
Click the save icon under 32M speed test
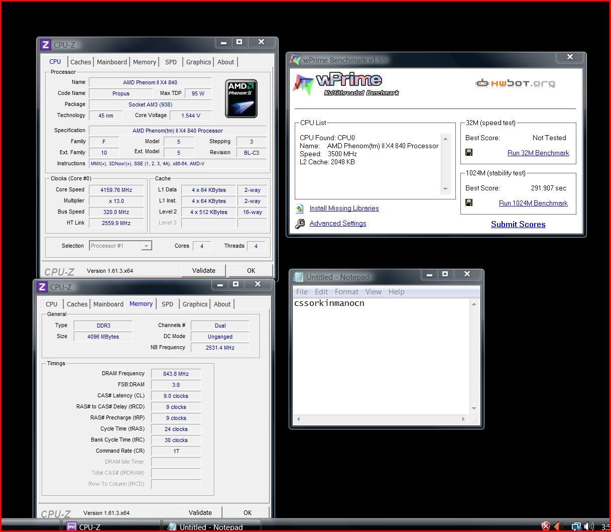click(469, 152)
